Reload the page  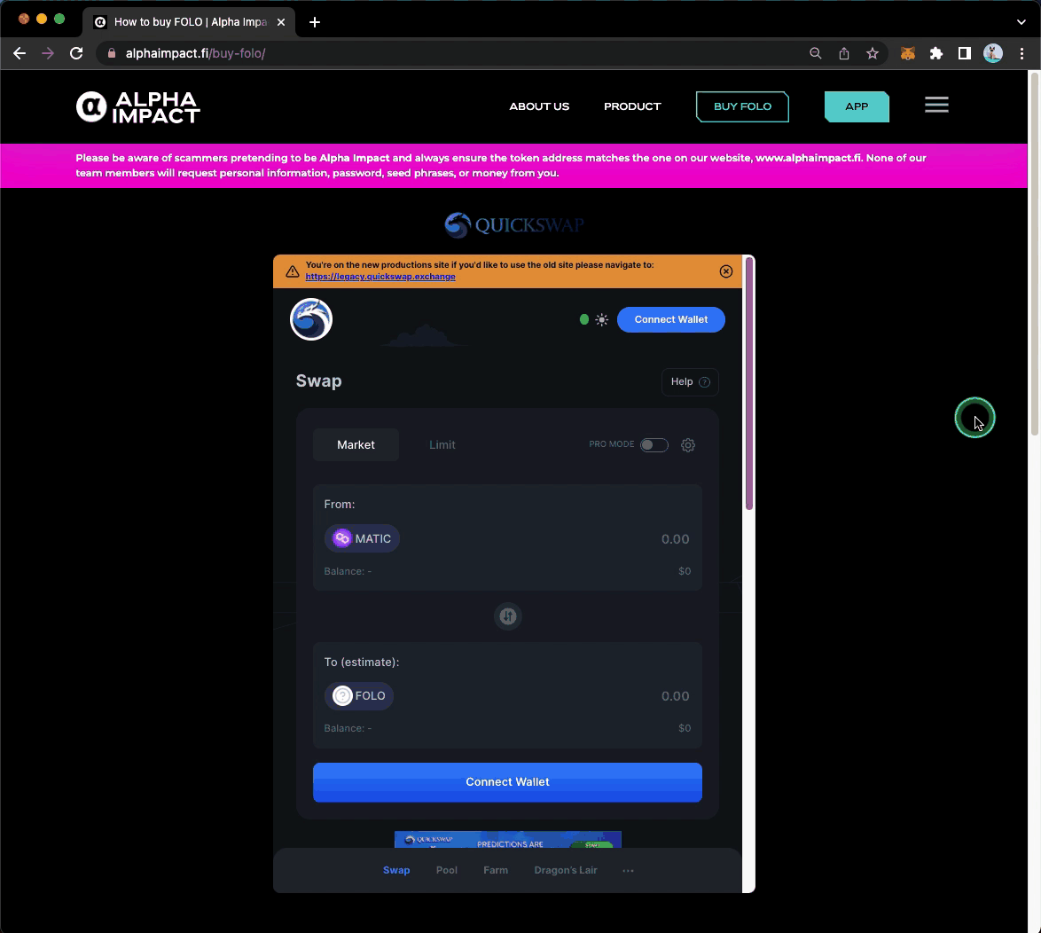pos(76,53)
